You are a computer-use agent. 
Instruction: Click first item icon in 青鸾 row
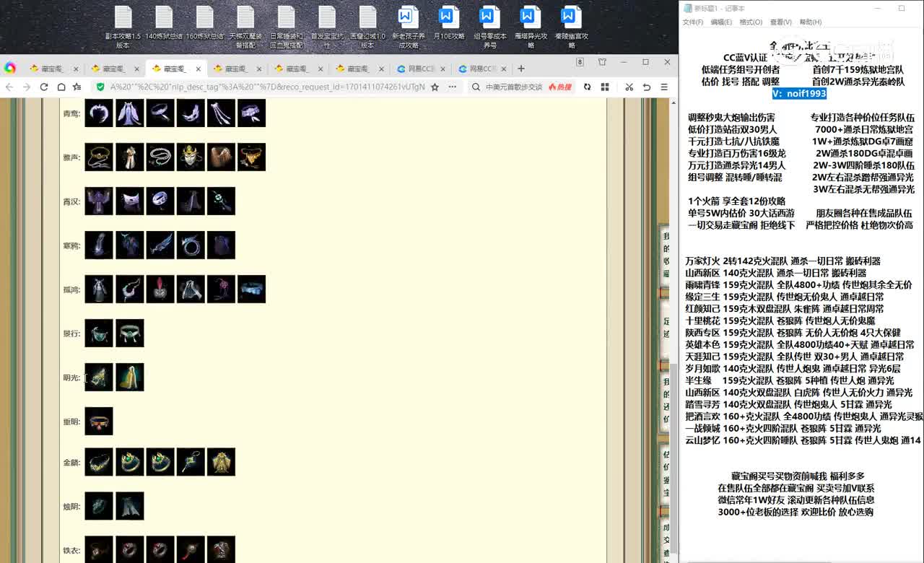click(99, 113)
